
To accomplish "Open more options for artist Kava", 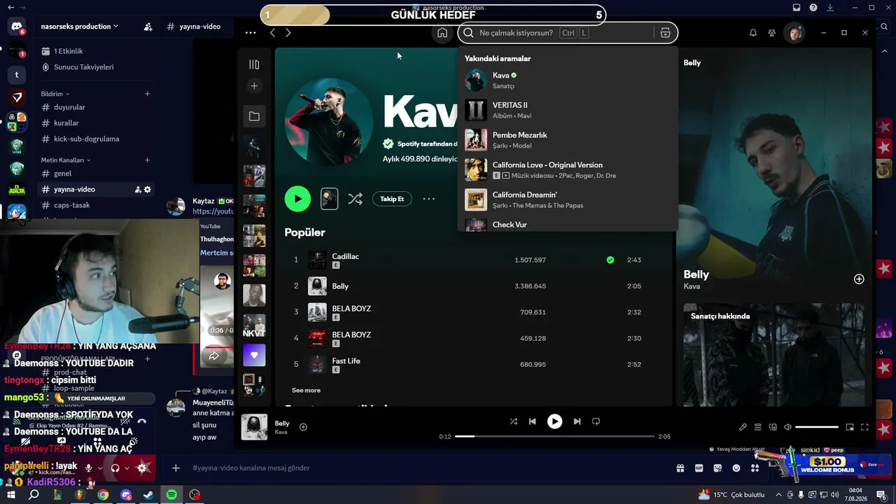I will (x=428, y=199).
